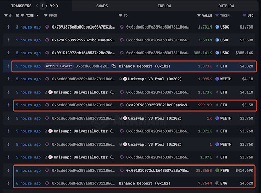Switch to the INFLOW tab
Viewport: 261px width, 193px height.
[x=164, y=6]
